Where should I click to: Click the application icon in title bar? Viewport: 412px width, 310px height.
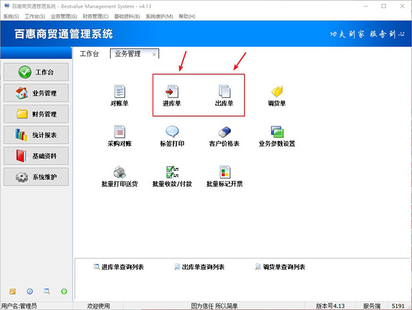coord(7,6)
